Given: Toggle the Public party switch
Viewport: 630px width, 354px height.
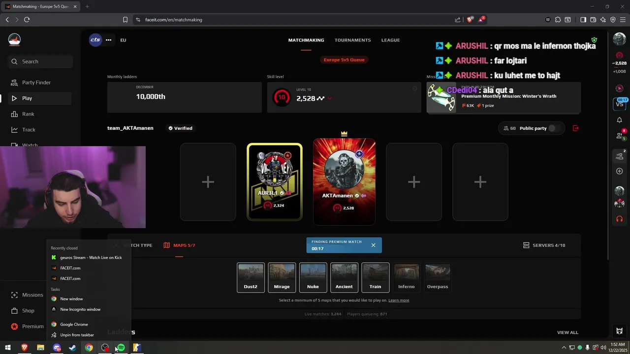Looking at the screenshot, I should click(554, 128).
